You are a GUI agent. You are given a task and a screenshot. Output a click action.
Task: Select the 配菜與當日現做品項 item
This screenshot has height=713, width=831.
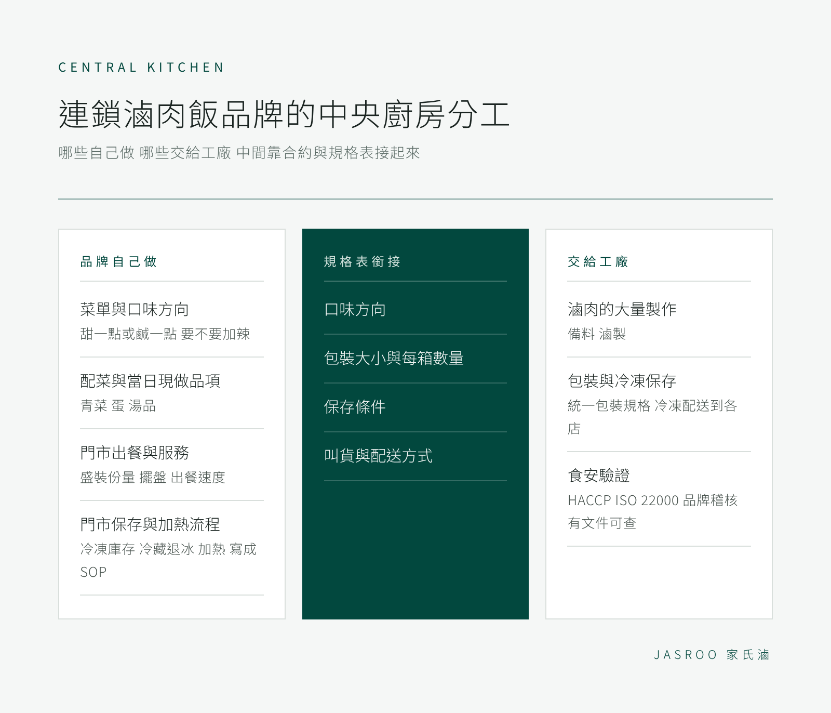coord(150,381)
